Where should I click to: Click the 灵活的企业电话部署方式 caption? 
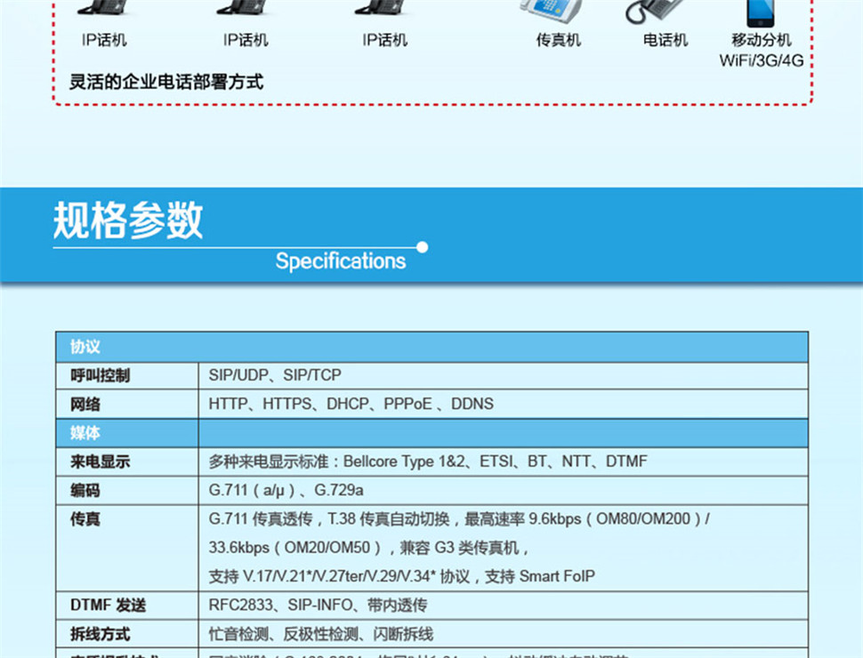(x=166, y=83)
